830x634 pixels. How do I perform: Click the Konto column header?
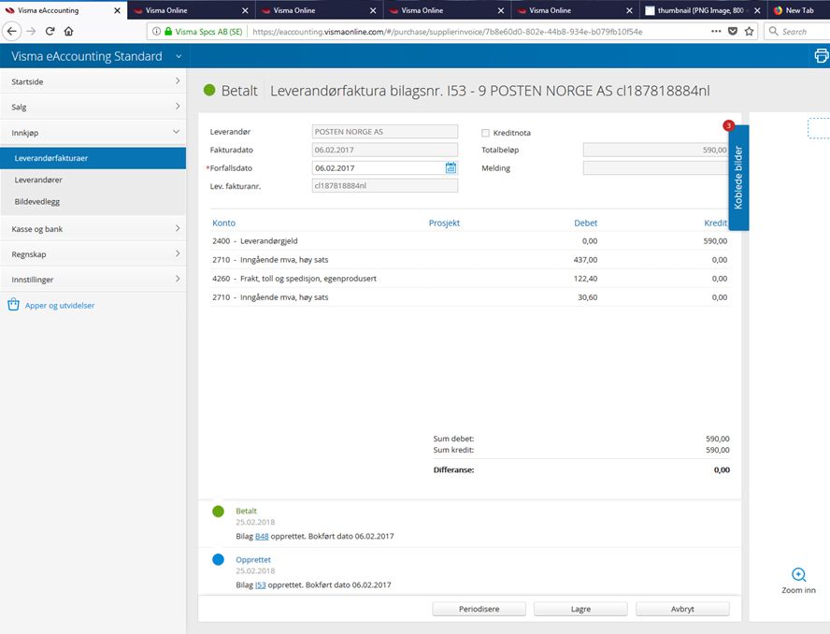[x=224, y=223]
